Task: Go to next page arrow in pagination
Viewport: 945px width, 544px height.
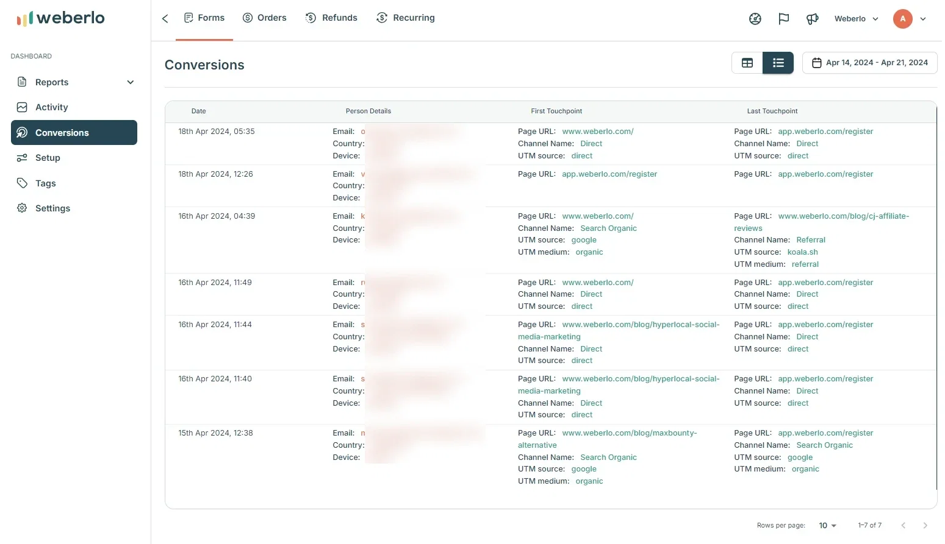Action: tap(925, 526)
